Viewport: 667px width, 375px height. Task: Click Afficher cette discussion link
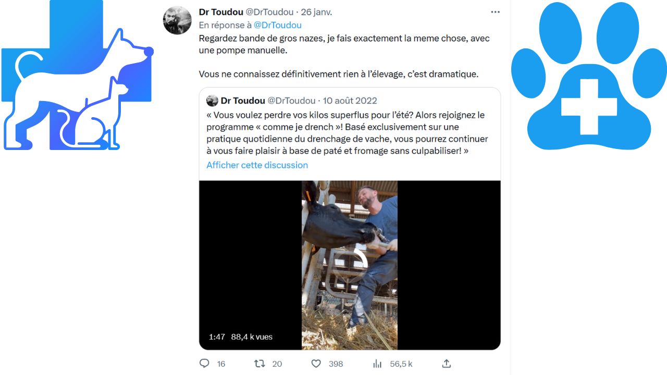click(x=257, y=165)
